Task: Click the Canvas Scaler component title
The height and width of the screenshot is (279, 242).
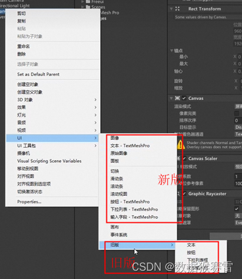Action: [x=203, y=158]
